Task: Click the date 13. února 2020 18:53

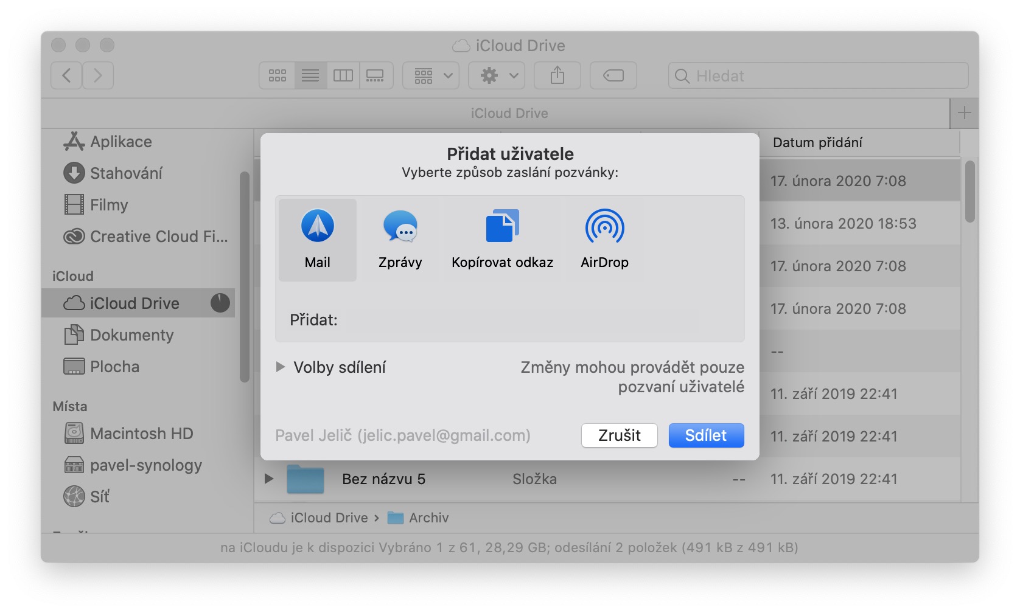Action: pos(844,224)
